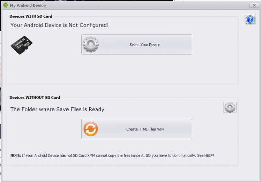Click the My Android Device title bar text

tap(28, 6)
